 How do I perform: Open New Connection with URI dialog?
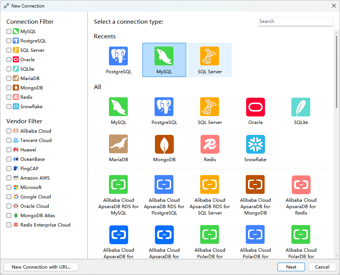tap(41, 267)
